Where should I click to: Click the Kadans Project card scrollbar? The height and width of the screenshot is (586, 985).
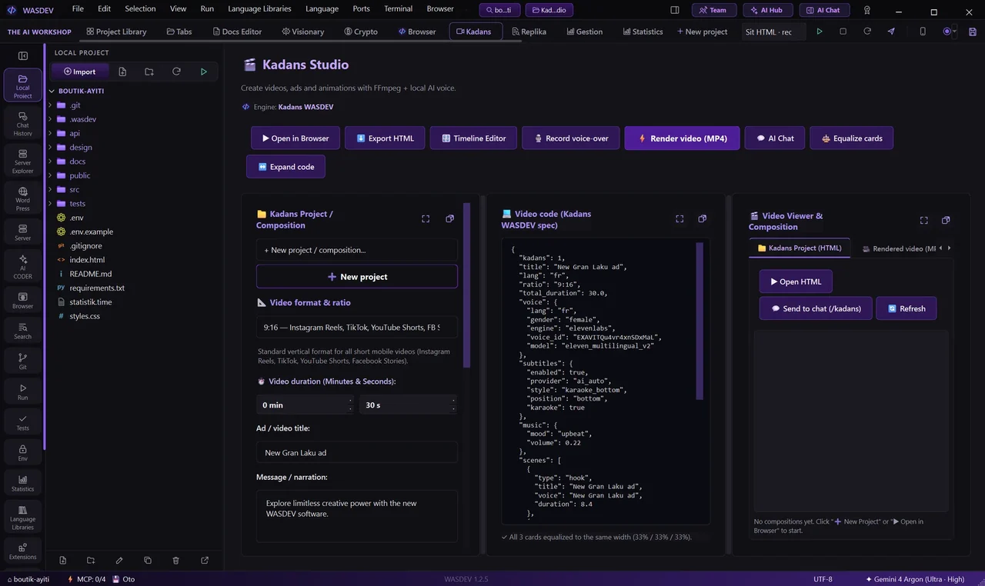[x=466, y=285]
